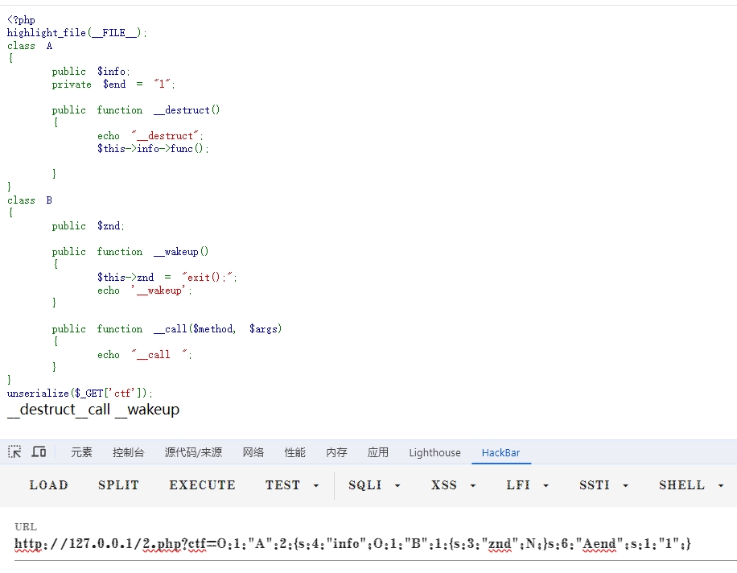Switch to the 控制台 tab
The width and height of the screenshot is (737, 573).
point(129,453)
